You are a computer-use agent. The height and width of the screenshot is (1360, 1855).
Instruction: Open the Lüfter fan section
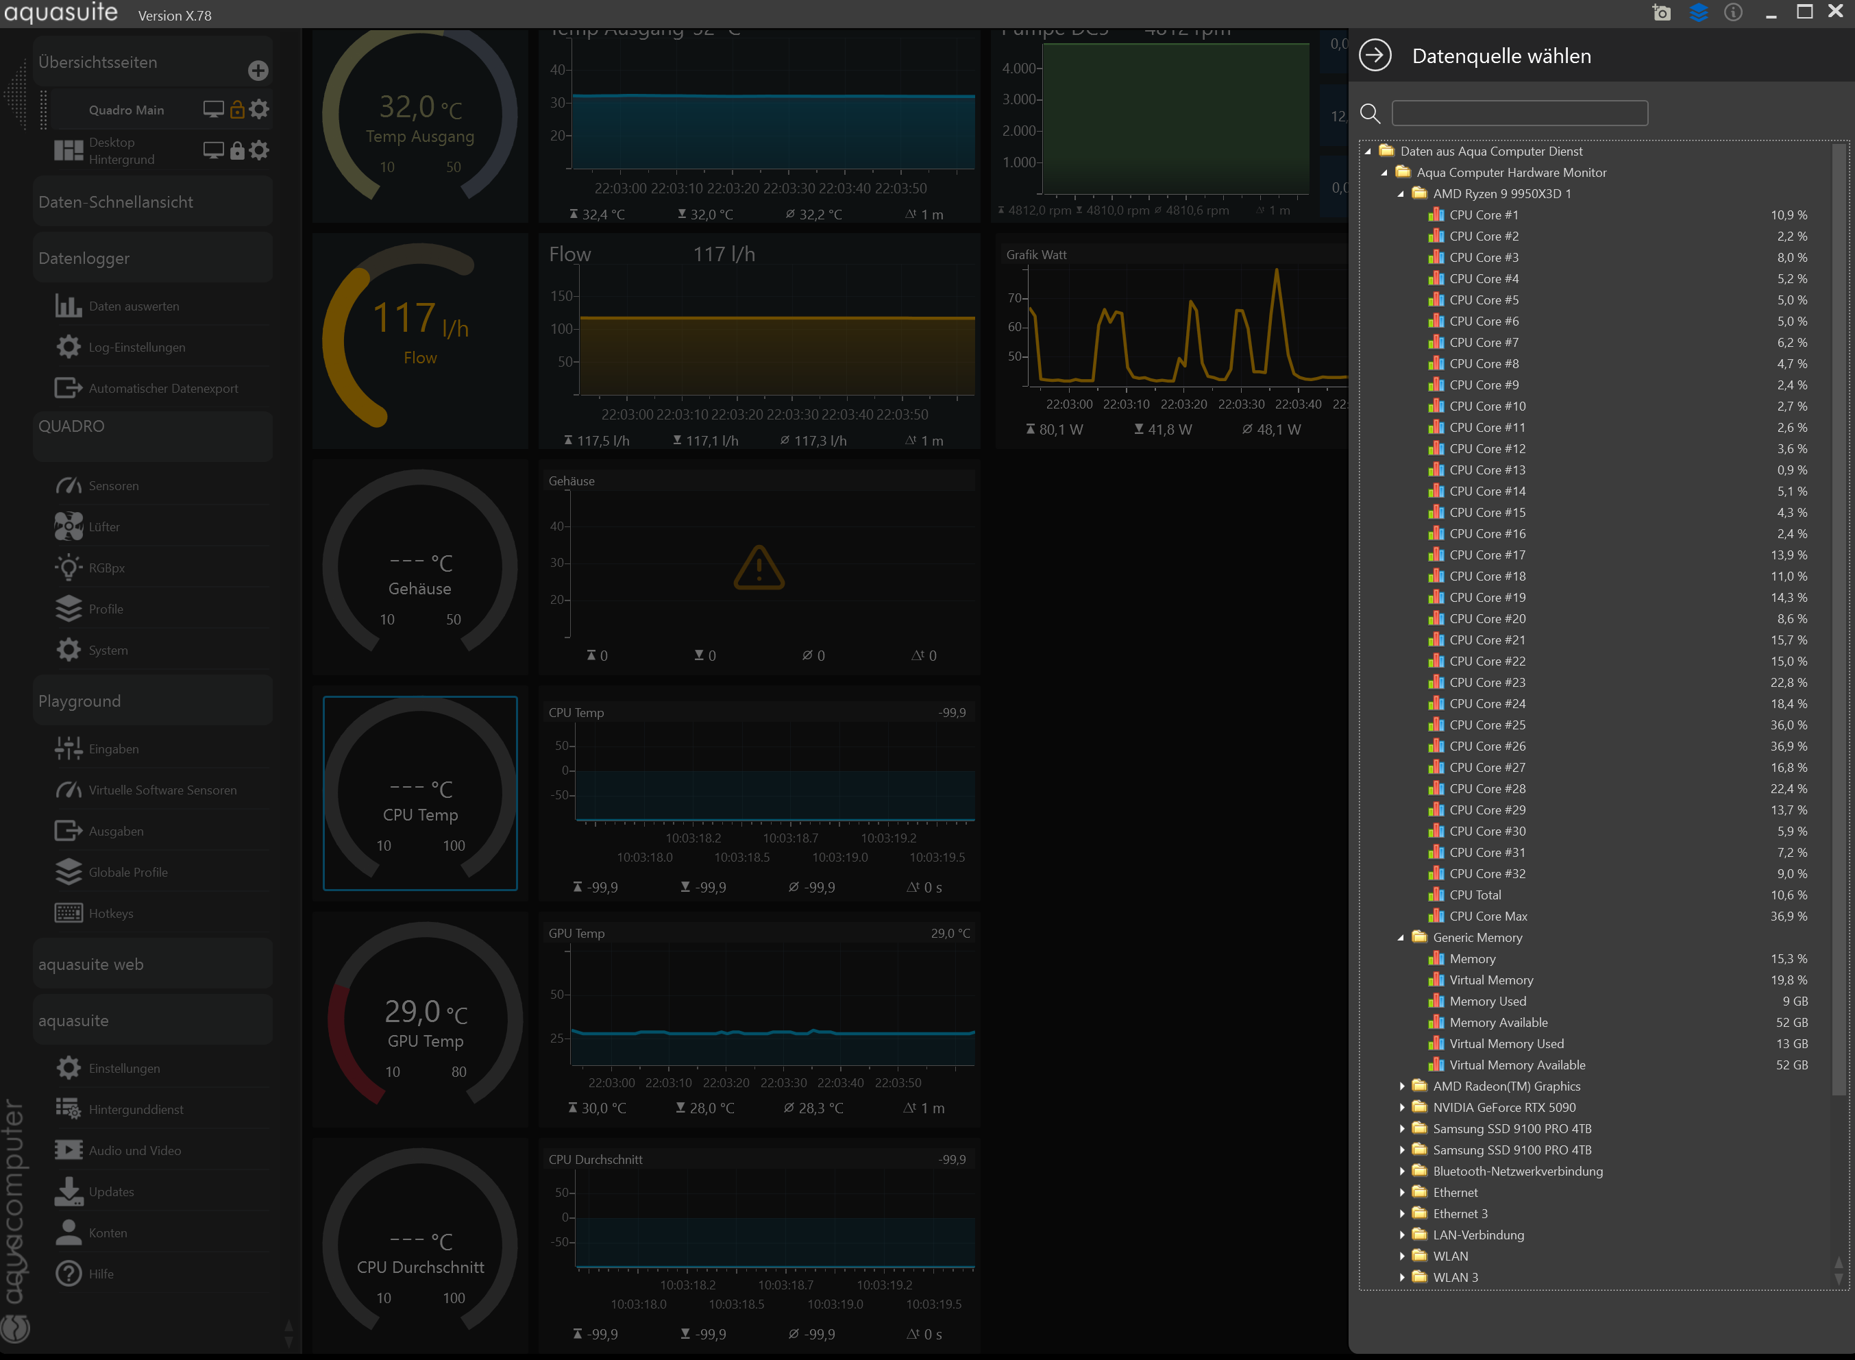[x=103, y=527]
